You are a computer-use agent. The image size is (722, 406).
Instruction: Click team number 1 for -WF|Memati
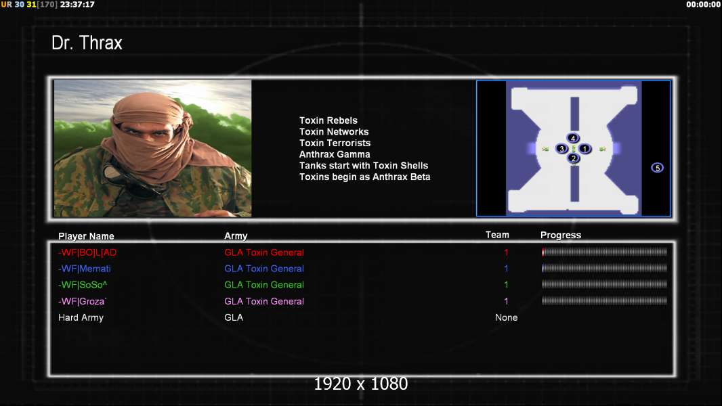[506, 269]
